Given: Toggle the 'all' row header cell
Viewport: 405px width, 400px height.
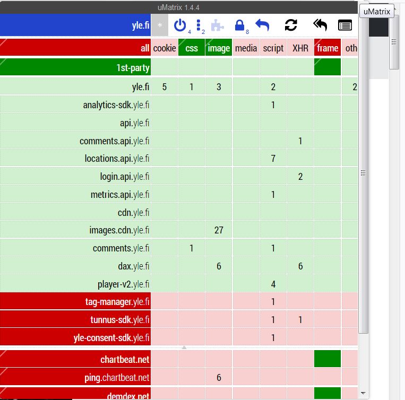Looking at the screenshot, I should pyautogui.click(x=75, y=48).
